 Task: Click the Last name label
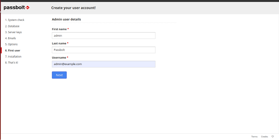click(x=59, y=43)
